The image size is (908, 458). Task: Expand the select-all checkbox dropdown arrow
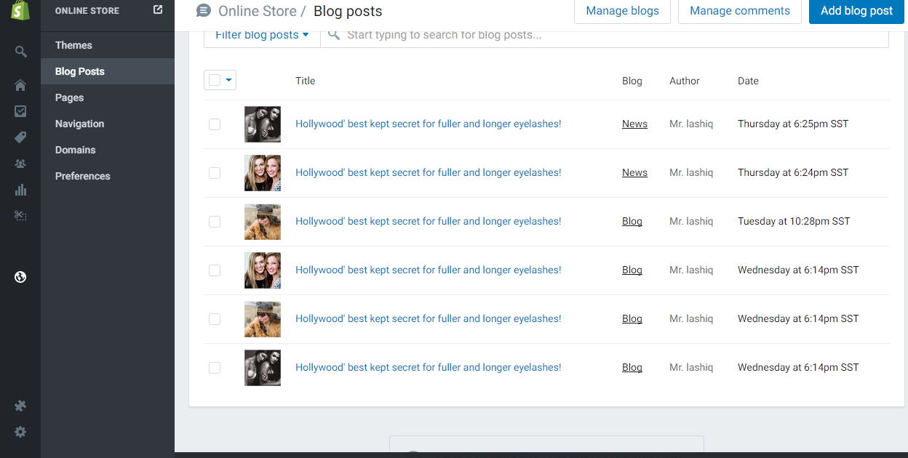229,81
